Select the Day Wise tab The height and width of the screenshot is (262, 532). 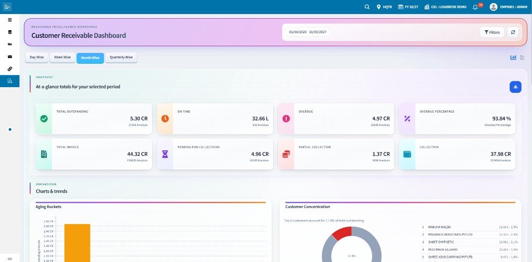click(x=37, y=58)
